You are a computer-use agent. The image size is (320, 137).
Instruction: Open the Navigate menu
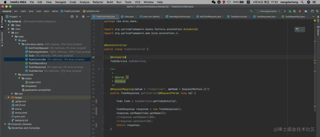[61, 2]
